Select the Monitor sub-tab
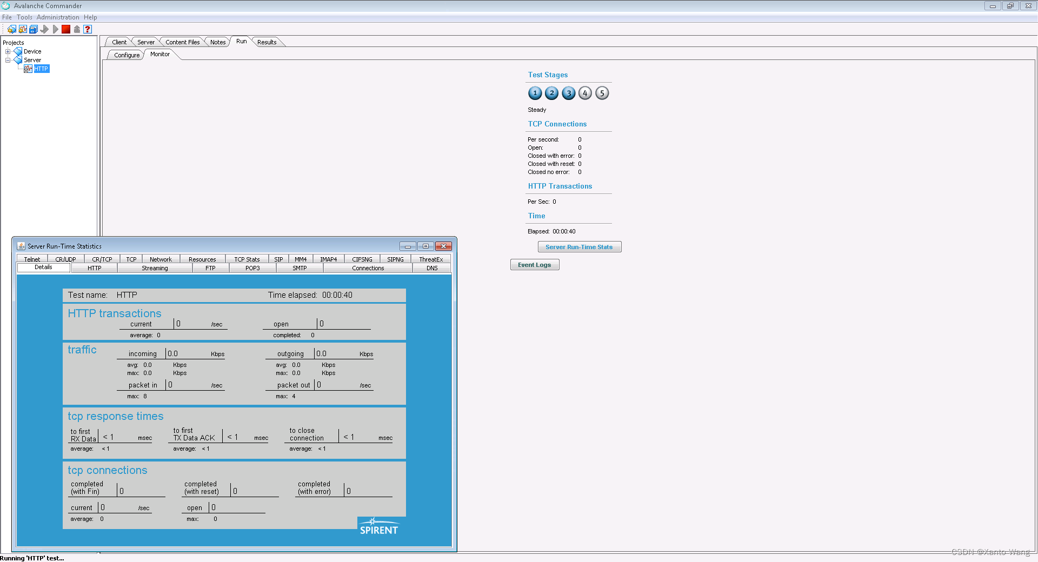This screenshot has height=562, width=1038. pos(159,54)
